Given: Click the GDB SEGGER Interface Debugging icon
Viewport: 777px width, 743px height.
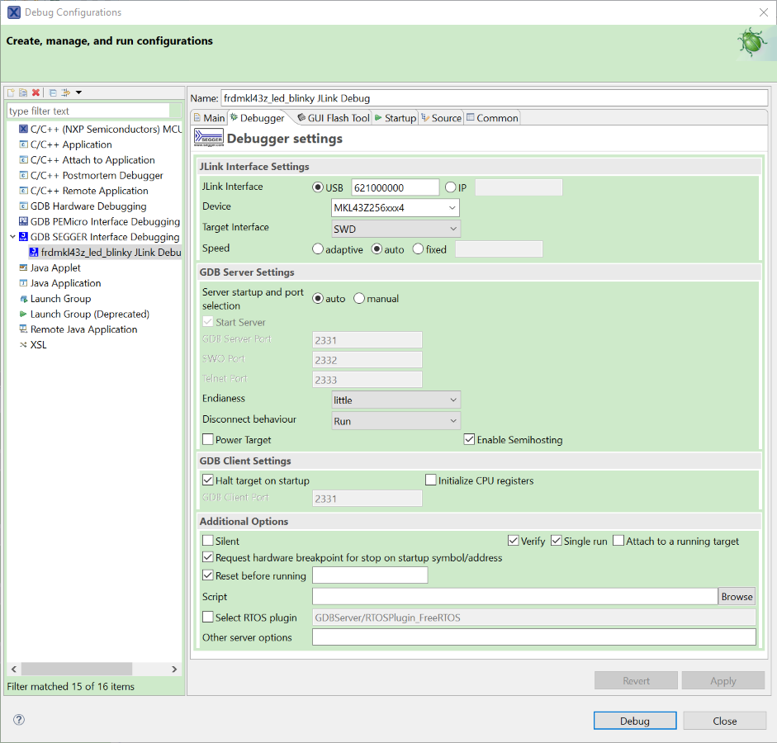Looking at the screenshot, I should coord(23,237).
